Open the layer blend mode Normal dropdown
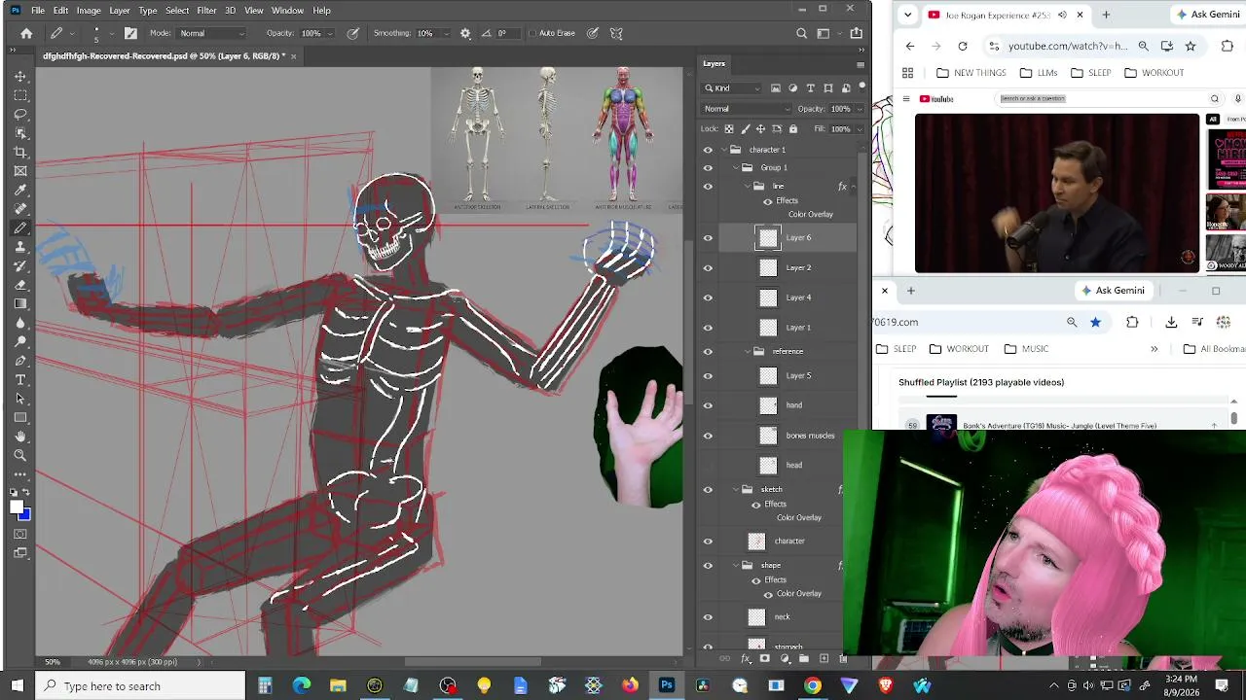Viewport: 1246px width, 700px height. point(747,109)
